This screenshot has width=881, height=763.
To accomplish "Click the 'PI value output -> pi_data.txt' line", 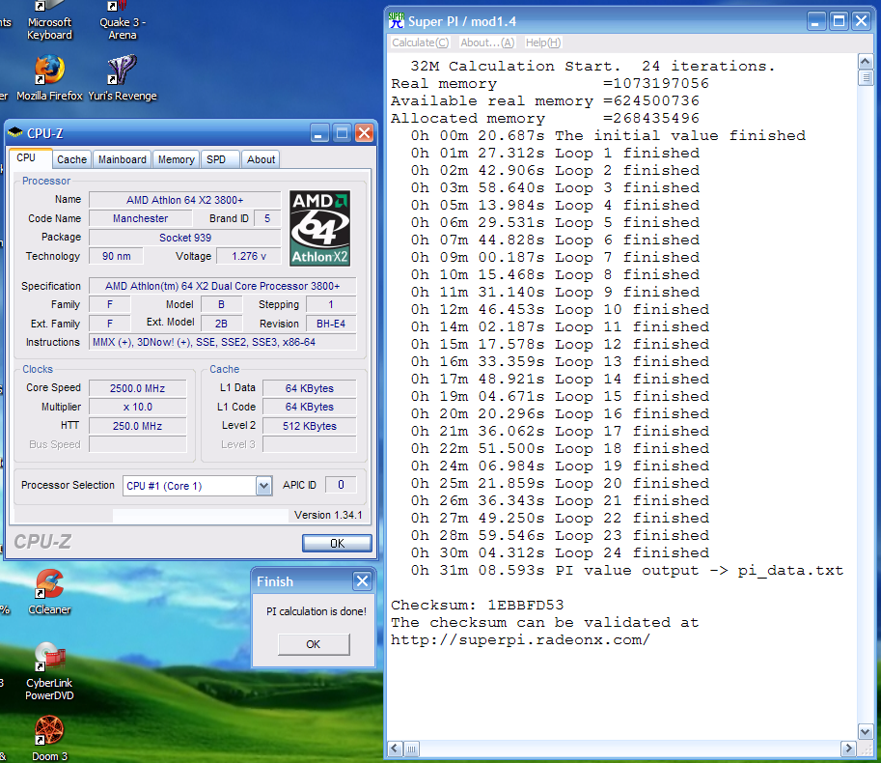I will point(627,570).
